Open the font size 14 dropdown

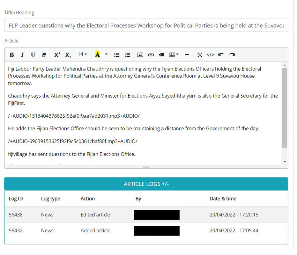click(82, 55)
